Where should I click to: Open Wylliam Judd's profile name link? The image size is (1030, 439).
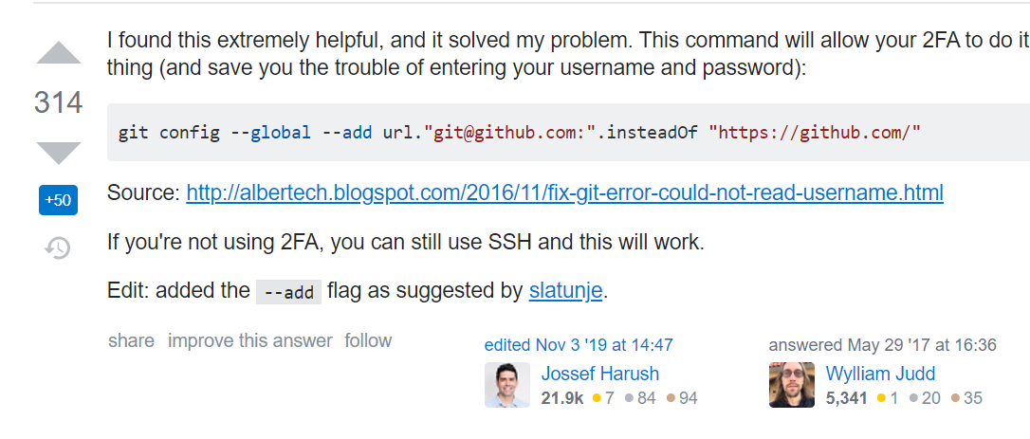[x=880, y=374]
